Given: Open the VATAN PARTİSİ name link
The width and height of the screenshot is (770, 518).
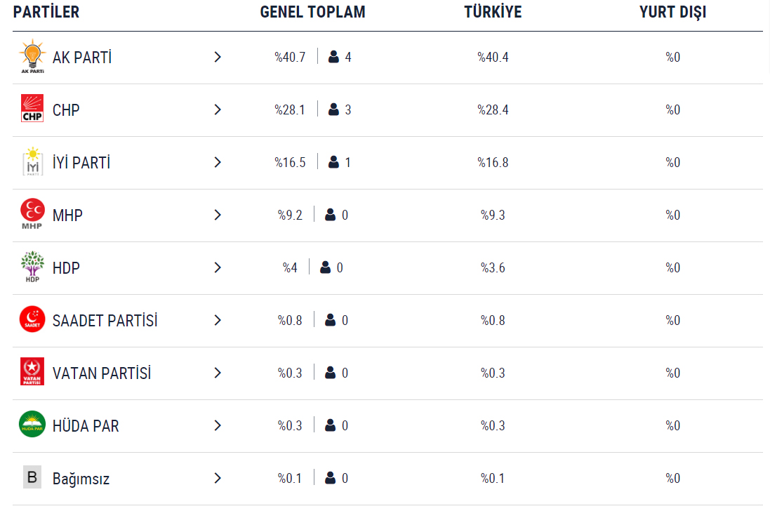Looking at the screenshot, I should pyautogui.click(x=102, y=373).
